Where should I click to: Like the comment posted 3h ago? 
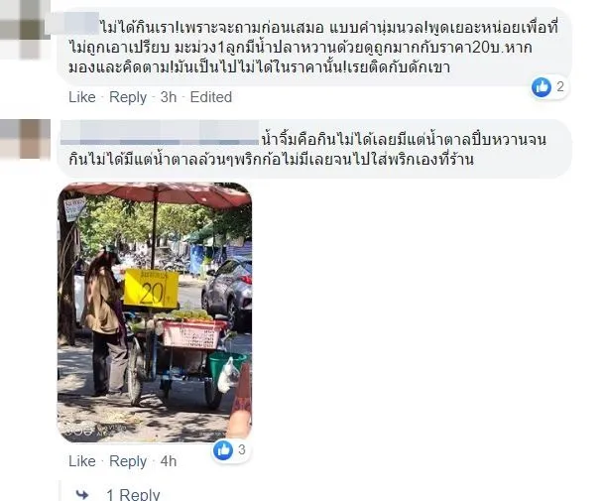(81, 97)
